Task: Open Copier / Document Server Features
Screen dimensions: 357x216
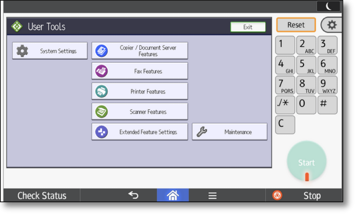Action: pyautogui.click(x=140, y=51)
